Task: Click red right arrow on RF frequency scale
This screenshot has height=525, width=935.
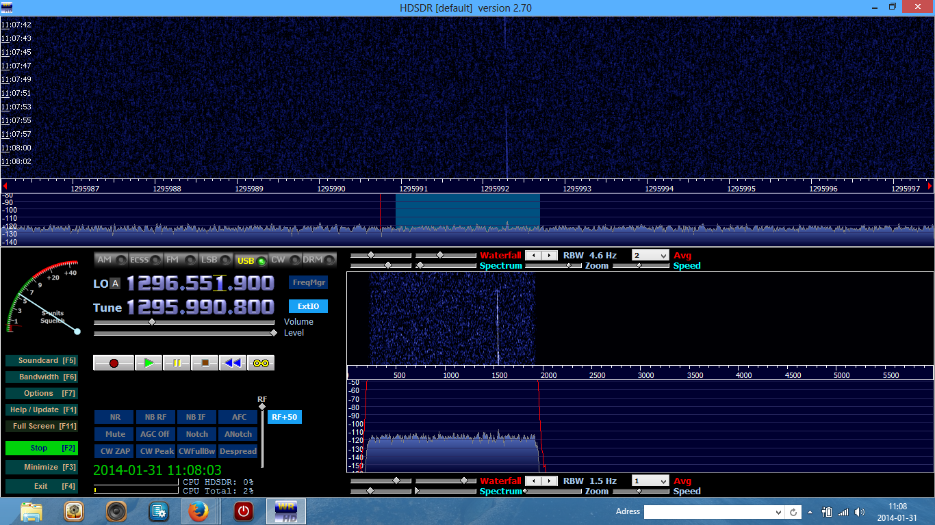Action: coord(930,186)
